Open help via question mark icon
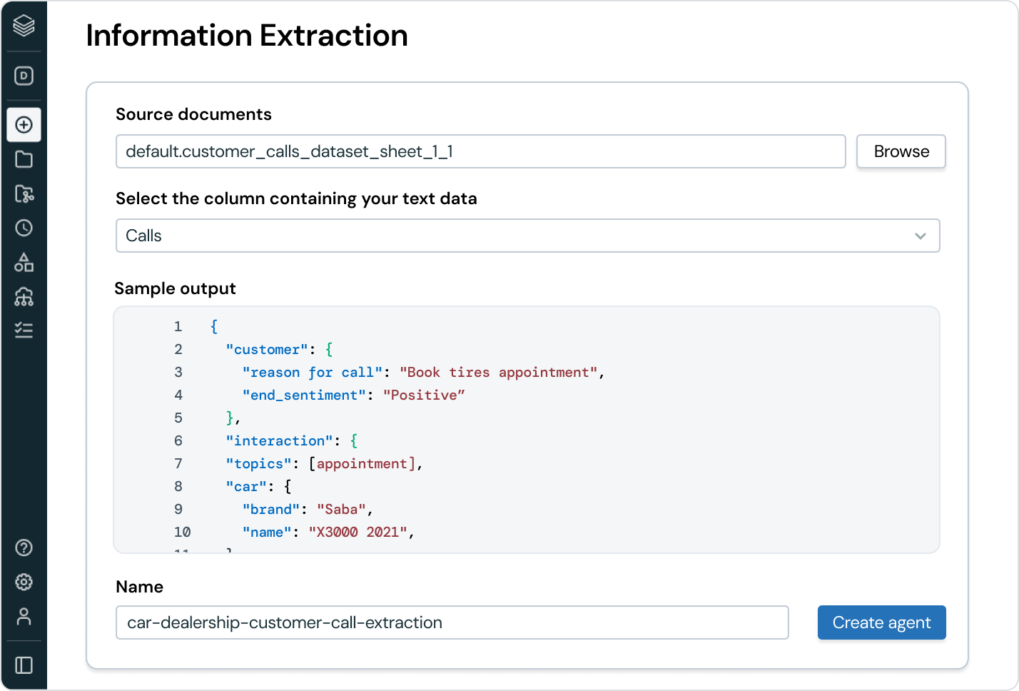The height and width of the screenshot is (691, 1019). tap(24, 548)
